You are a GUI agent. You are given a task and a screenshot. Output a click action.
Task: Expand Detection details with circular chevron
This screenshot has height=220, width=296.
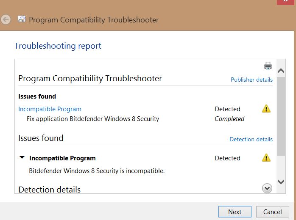(x=267, y=188)
